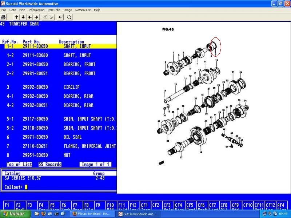Click the CF9 function key button
The width and height of the screenshot is (291, 218).
(x=236, y=205)
